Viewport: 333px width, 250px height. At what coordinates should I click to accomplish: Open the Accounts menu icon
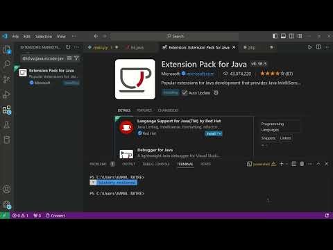[x=6, y=189]
